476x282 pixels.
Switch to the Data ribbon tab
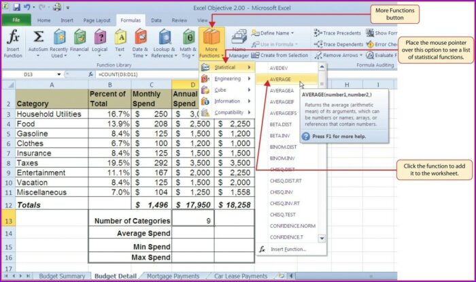pyautogui.click(x=156, y=20)
